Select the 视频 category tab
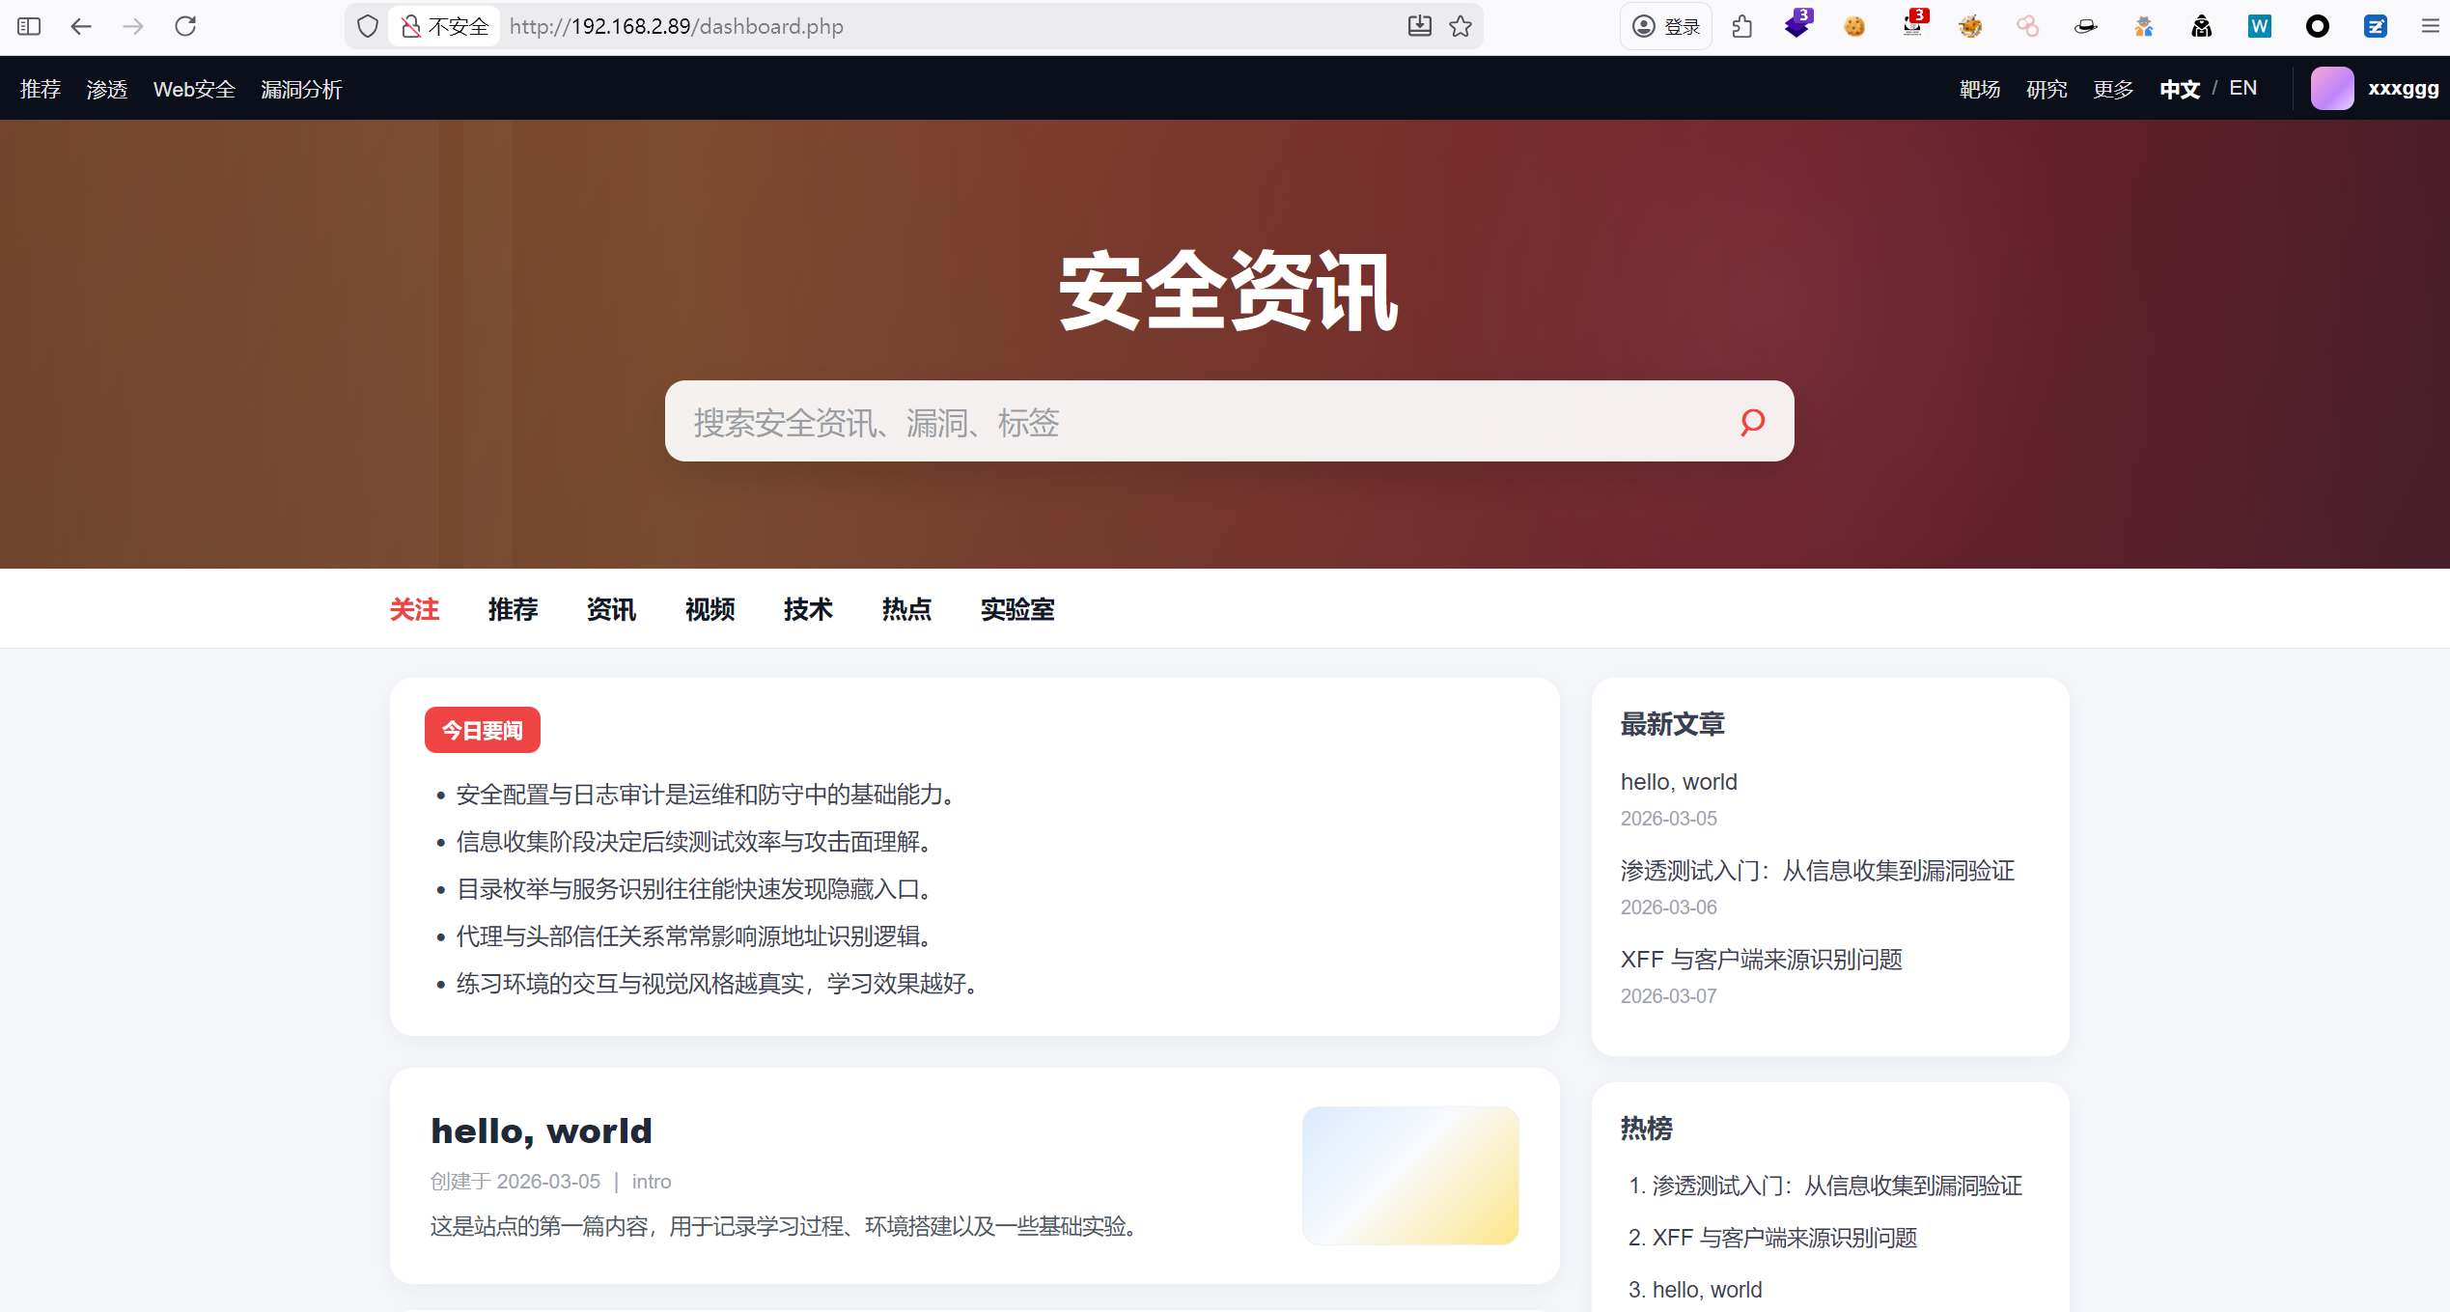 click(710, 609)
